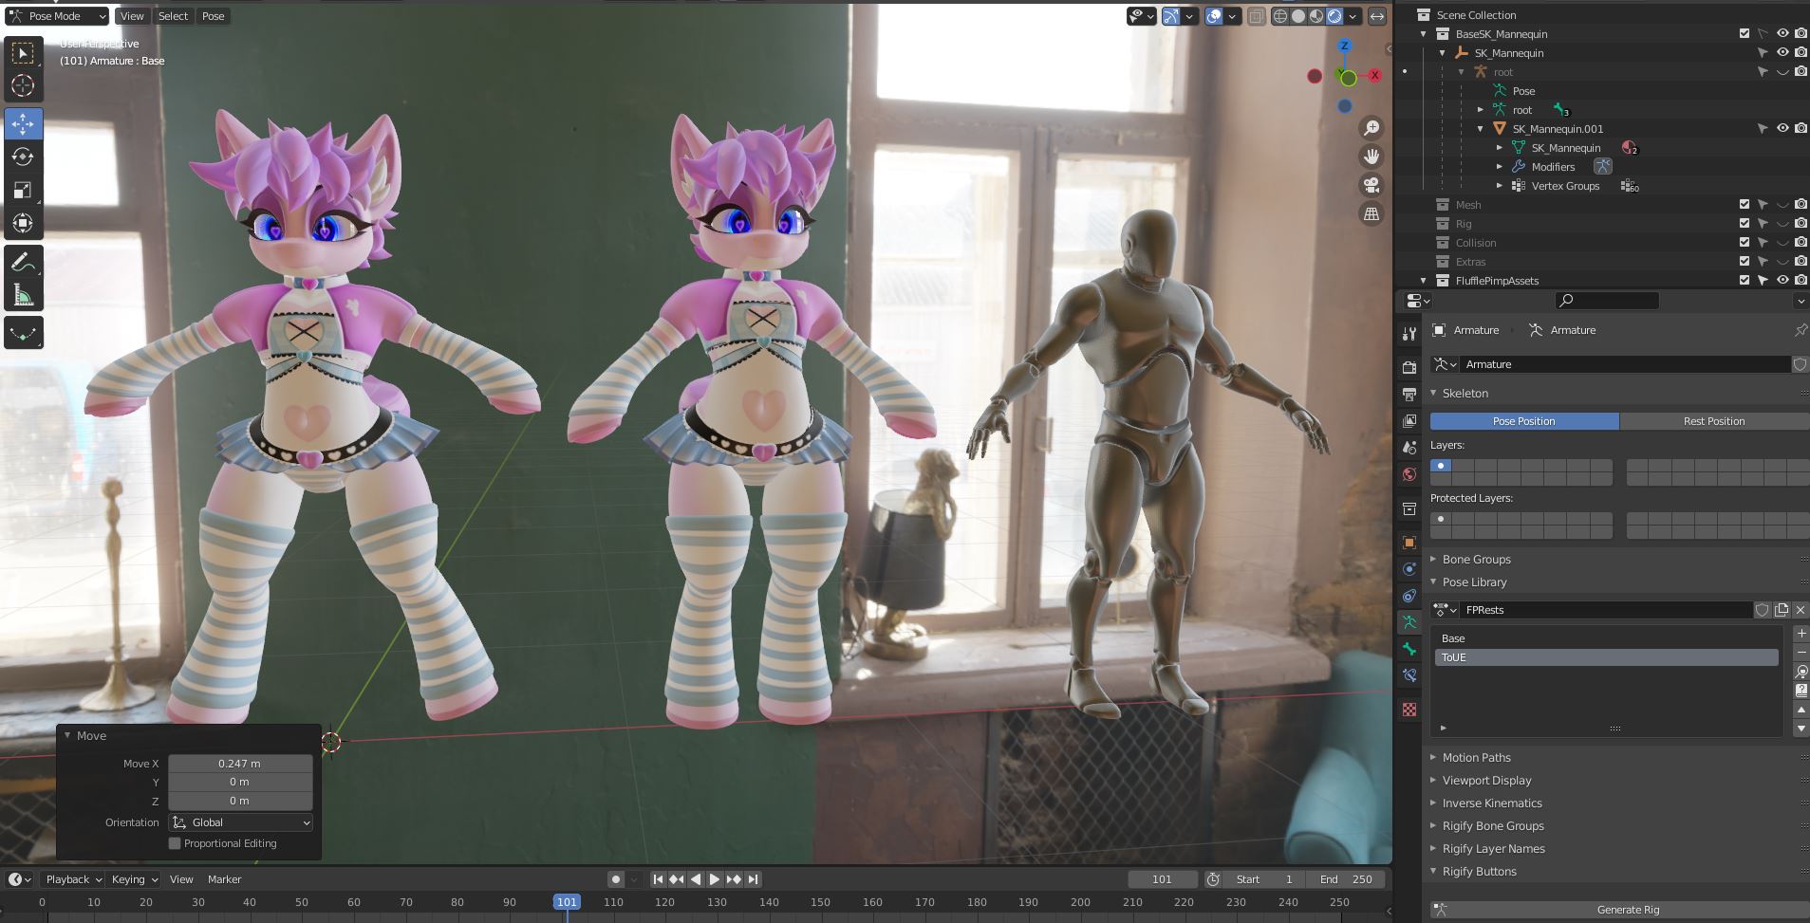Open Marker menu in timeline
This screenshot has width=1810, height=923.
(x=225, y=879)
